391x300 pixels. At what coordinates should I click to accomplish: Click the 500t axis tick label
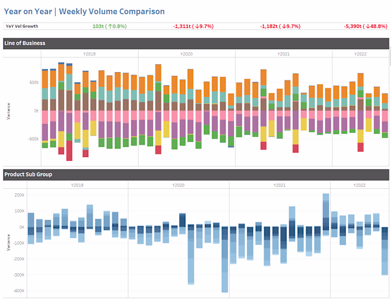coord(34,82)
